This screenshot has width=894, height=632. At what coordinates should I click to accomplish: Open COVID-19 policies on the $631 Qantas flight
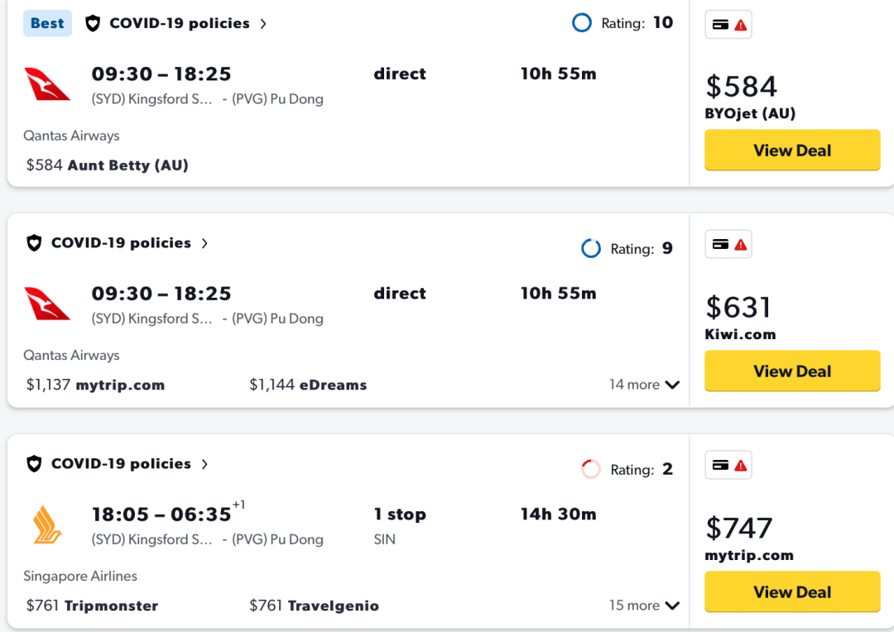(121, 243)
